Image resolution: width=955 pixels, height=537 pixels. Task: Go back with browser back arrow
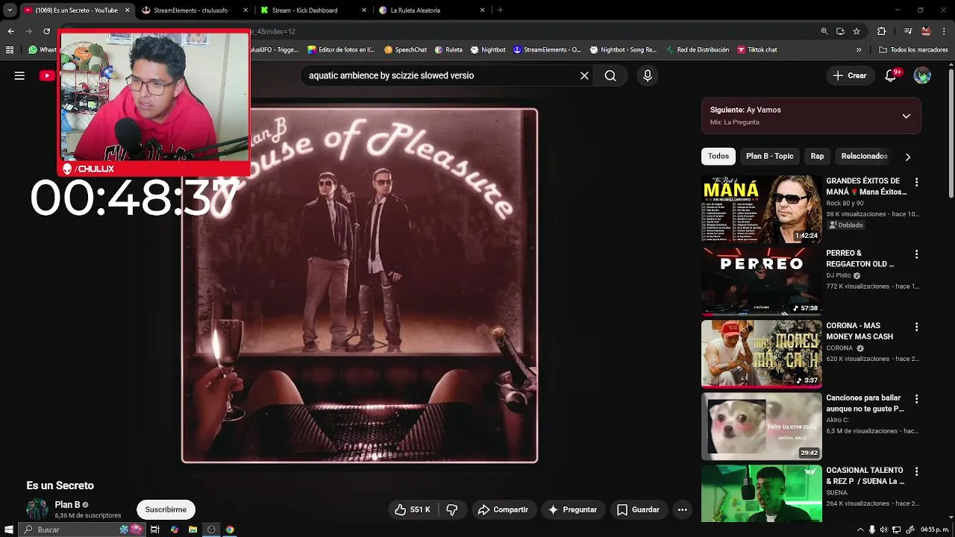(10, 31)
